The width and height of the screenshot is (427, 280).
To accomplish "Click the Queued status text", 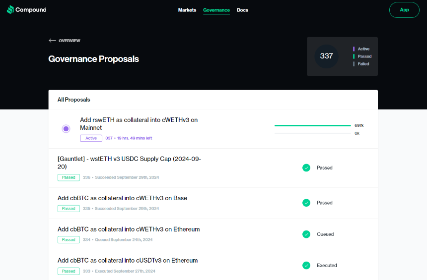I will 325,234.
